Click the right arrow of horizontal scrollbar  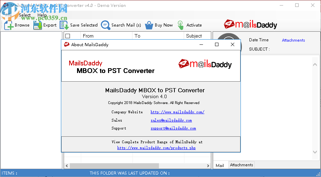(208, 166)
